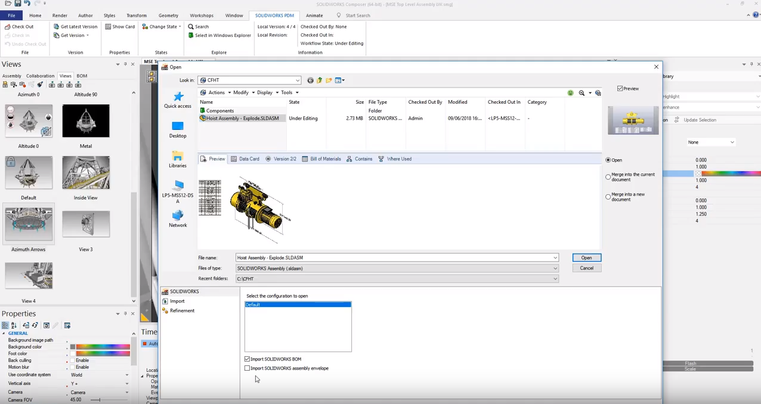Click green smiley icon in file list toolbar
Screen dimensions: 761x404
571,93
